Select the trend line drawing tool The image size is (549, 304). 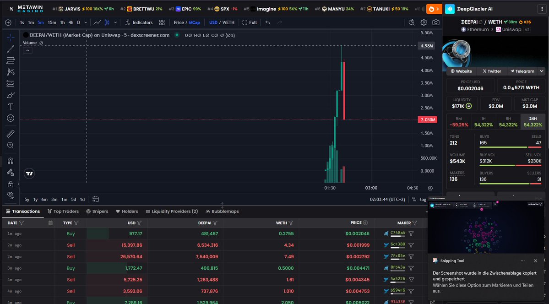[x=11, y=49]
